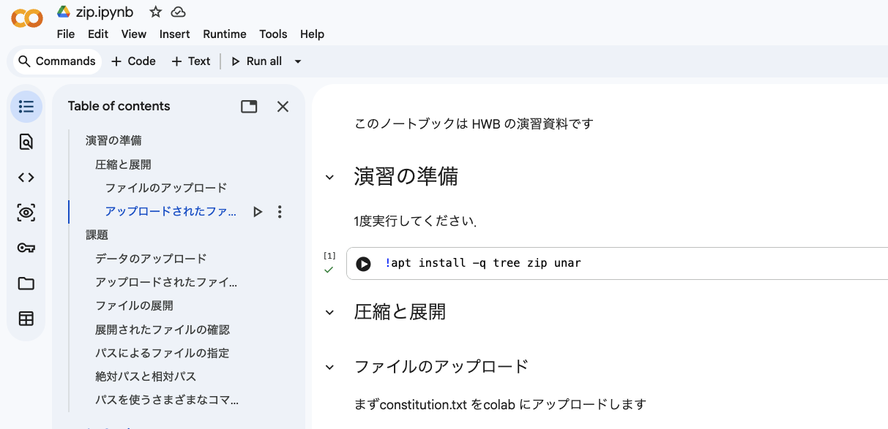Image resolution: width=888 pixels, height=429 pixels.
Task: Close the Table of contents panel
Action: point(283,107)
